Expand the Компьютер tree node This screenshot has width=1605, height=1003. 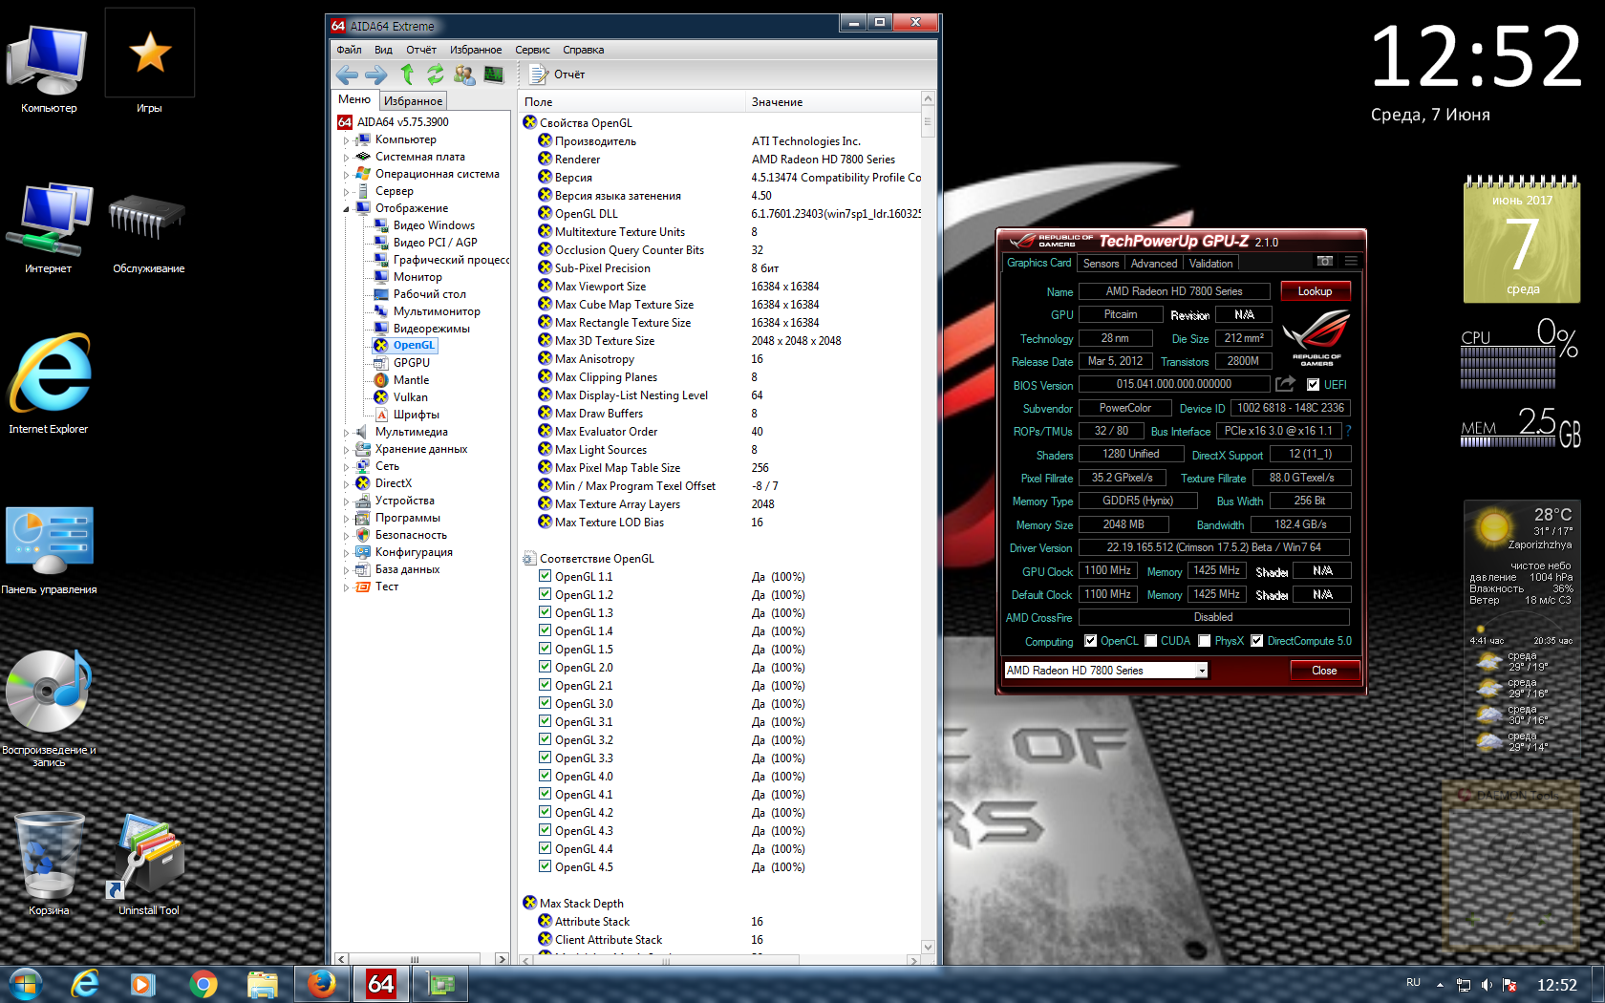(346, 140)
